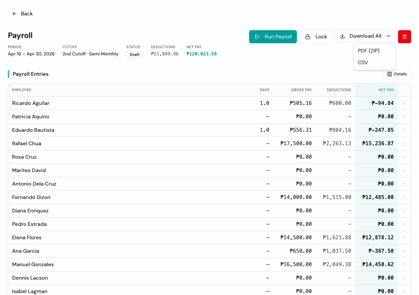The image size is (419, 295).
Task: Collapse Download All dropdown chevron
Action: click(389, 36)
